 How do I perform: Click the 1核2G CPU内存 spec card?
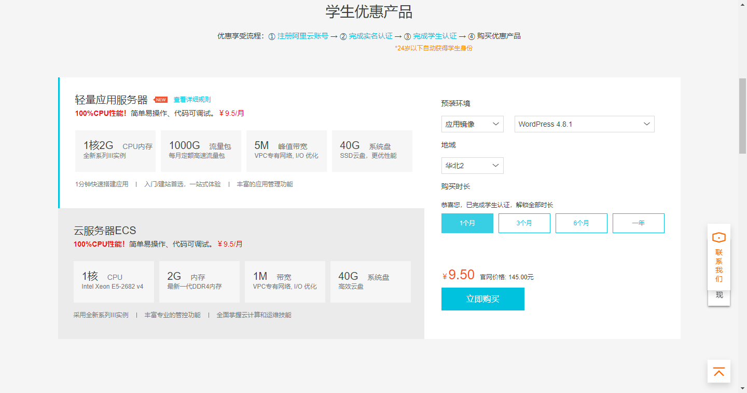click(x=115, y=151)
